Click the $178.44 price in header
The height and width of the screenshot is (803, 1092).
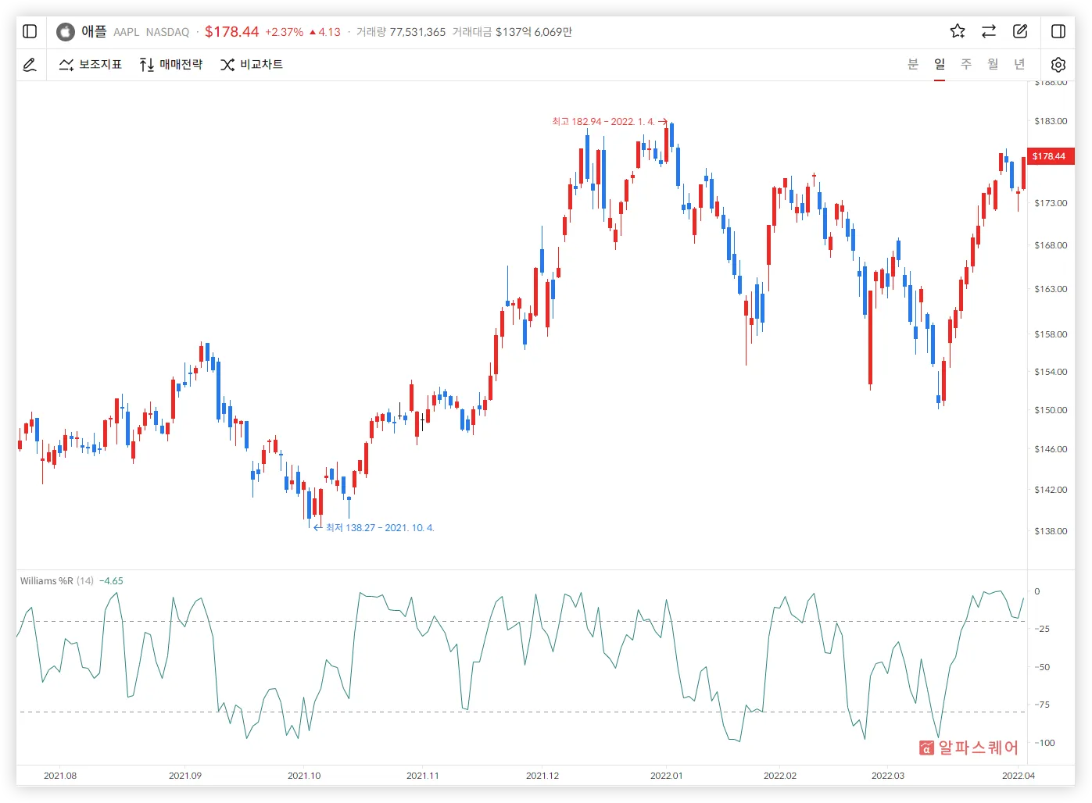[x=231, y=32]
